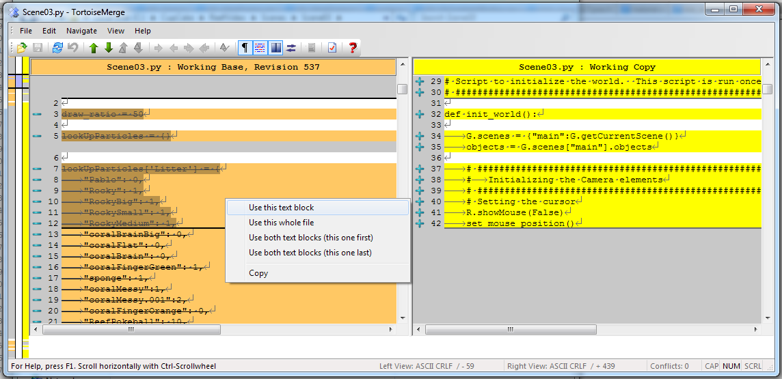Open the Navigate menu

pyautogui.click(x=81, y=31)
